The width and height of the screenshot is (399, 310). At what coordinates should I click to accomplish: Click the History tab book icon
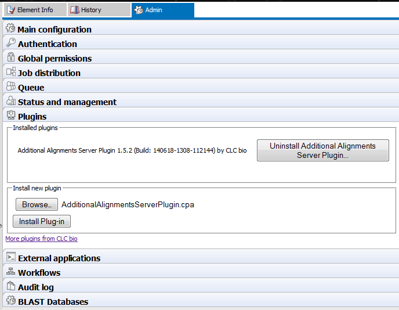75,10
